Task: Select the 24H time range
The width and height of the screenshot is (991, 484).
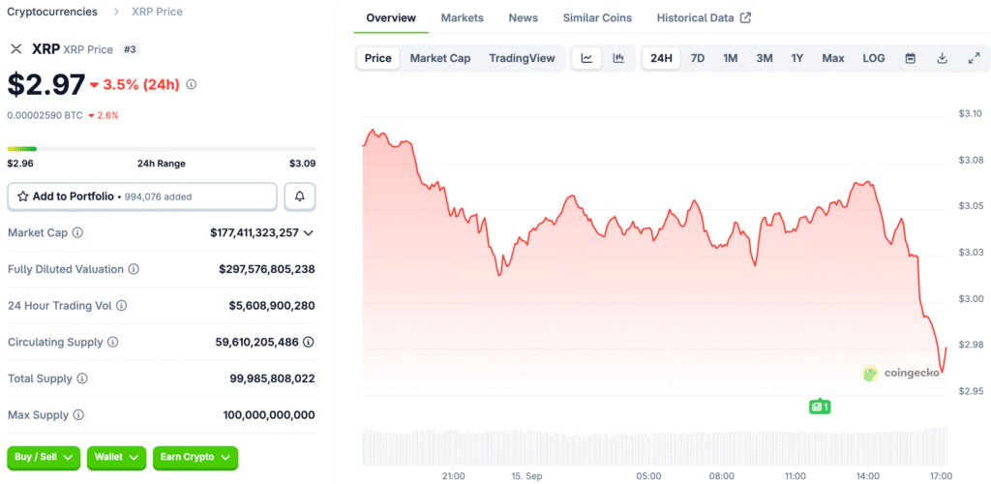Action: pyautogui.click(x=661, y=58)
